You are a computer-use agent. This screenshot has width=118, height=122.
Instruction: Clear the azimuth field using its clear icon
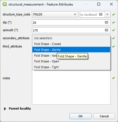106,30
